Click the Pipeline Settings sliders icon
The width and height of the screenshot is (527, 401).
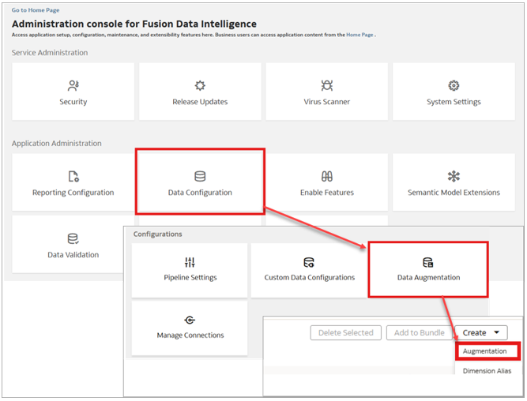point(190,262)
